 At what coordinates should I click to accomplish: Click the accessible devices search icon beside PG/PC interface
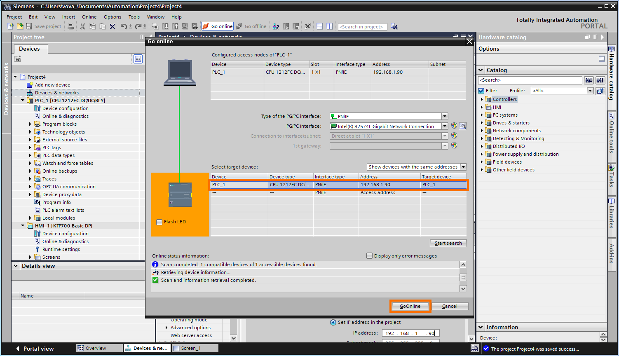(x=463, y=126)
